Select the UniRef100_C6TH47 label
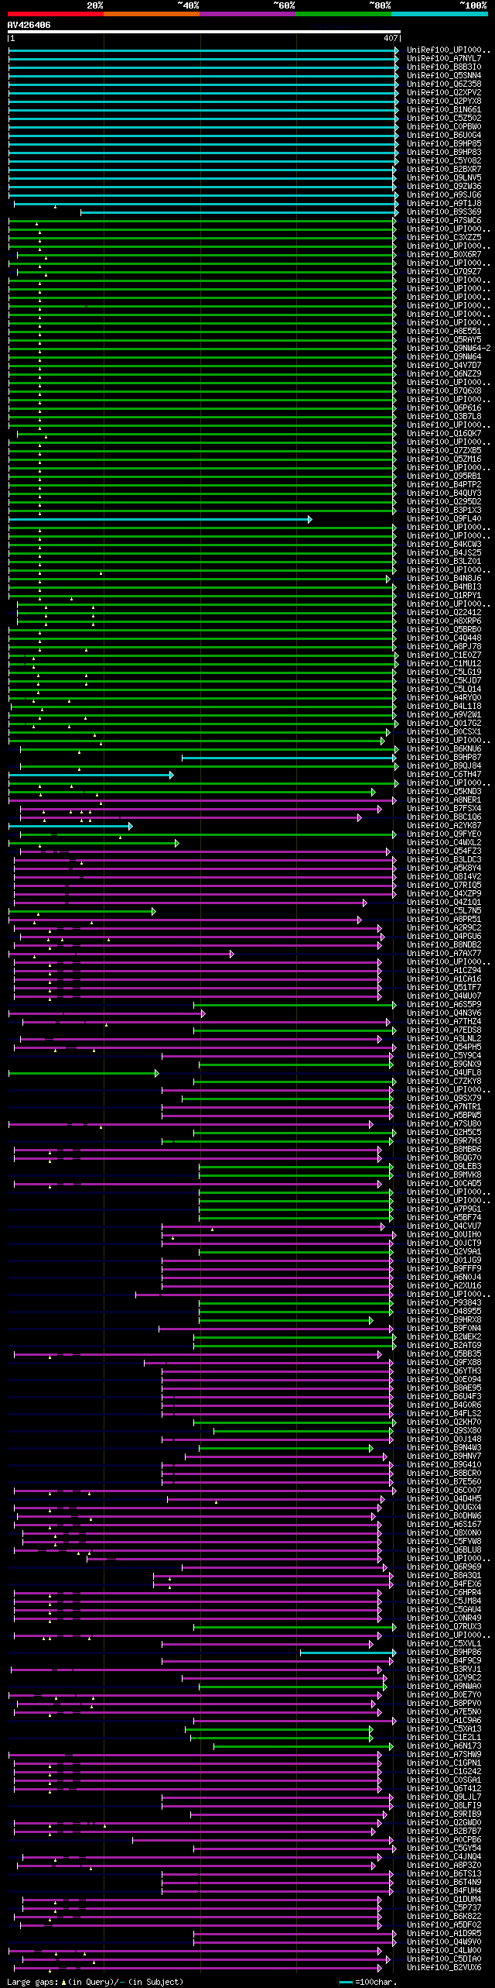The height and width of the screenshot is (1988, 495). pyautogui.click(x=444, y=774)
